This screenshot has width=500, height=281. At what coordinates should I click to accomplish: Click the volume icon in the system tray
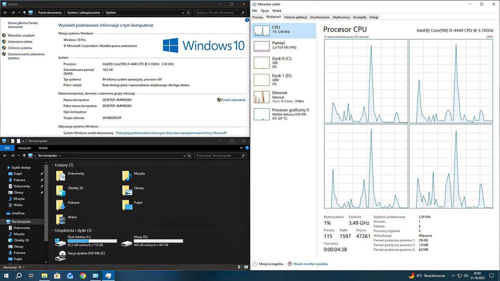466,276
